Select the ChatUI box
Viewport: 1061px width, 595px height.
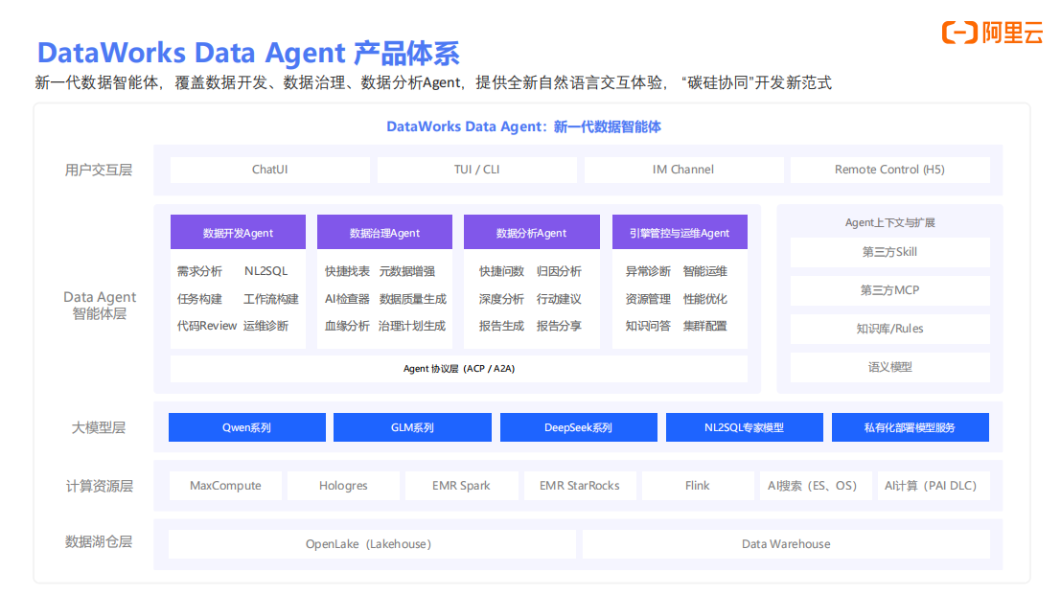coord(270,170)
